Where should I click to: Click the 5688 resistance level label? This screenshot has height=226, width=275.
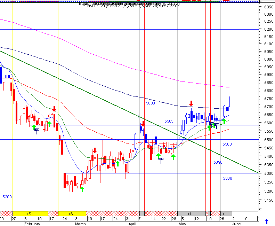pyautogui.click(x=151, y=103)
